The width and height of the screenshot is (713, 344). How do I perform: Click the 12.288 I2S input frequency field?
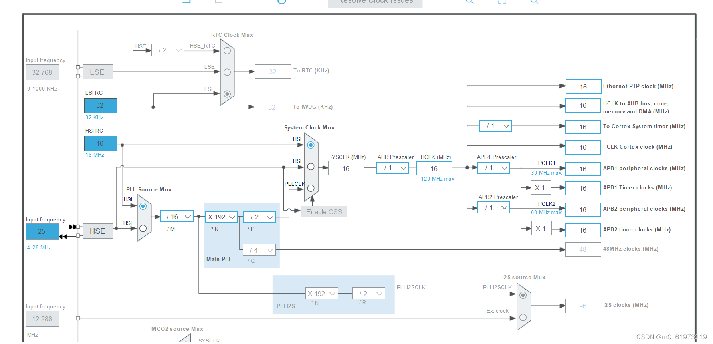(42, 319)
